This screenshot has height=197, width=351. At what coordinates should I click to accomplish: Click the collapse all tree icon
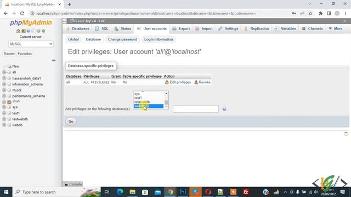pos(54,60)
